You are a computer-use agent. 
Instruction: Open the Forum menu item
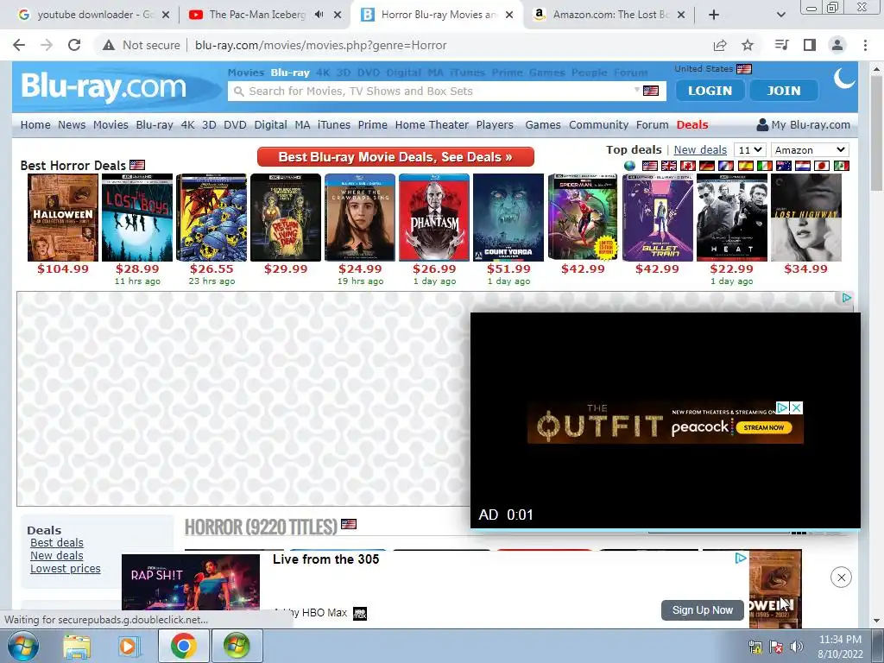tap(653, 124)
